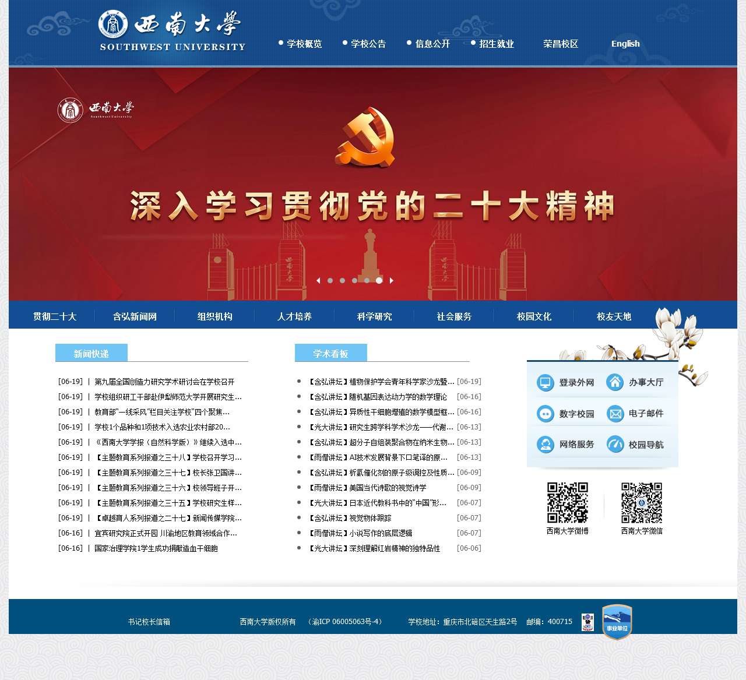Open 荣昌校区 top menu link
Screen dimensions: 746x680
click(561, 44)
